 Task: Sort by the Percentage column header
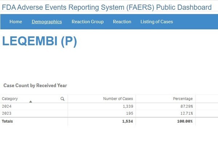tap(183, 99)
